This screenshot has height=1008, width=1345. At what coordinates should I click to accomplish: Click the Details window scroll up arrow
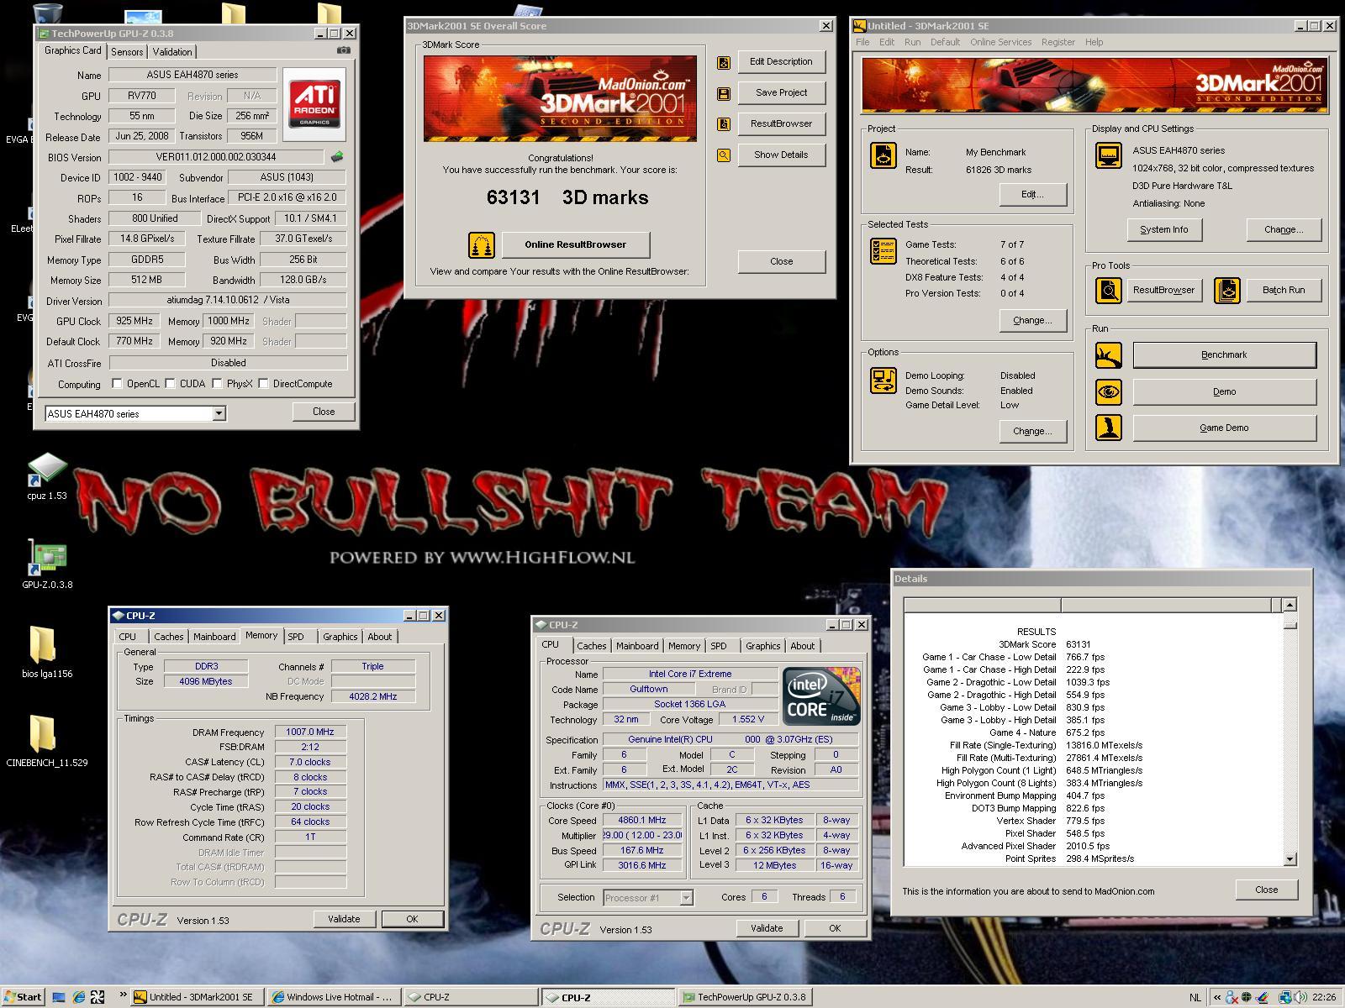click(1290, 605)
